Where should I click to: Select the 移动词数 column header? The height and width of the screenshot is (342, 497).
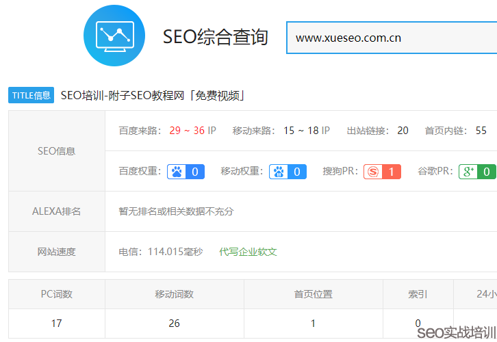click(175, 294)
